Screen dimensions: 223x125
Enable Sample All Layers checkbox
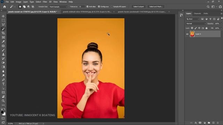point(111,7)
